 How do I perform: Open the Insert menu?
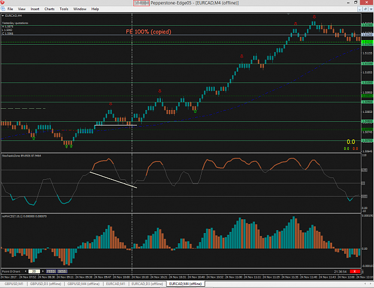point(35,9)
